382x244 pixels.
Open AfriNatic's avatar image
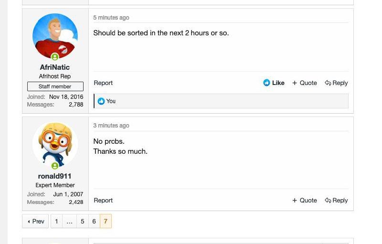[x=55, y=36]
